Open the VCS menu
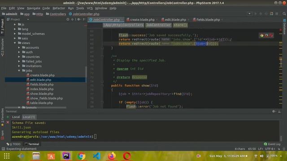The height and width of the screenshot is (161, 287). point(90,8)
